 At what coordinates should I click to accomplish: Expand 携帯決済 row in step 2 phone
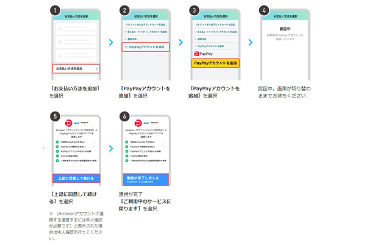pos(131,39)
